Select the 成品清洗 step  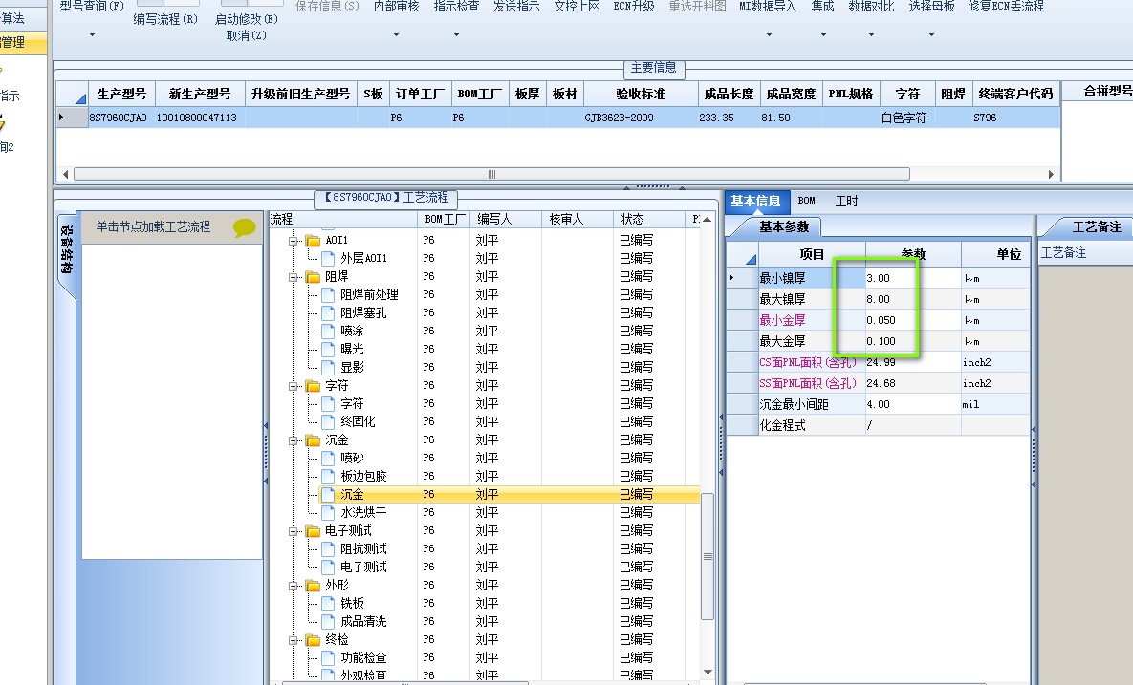(363, 621)
